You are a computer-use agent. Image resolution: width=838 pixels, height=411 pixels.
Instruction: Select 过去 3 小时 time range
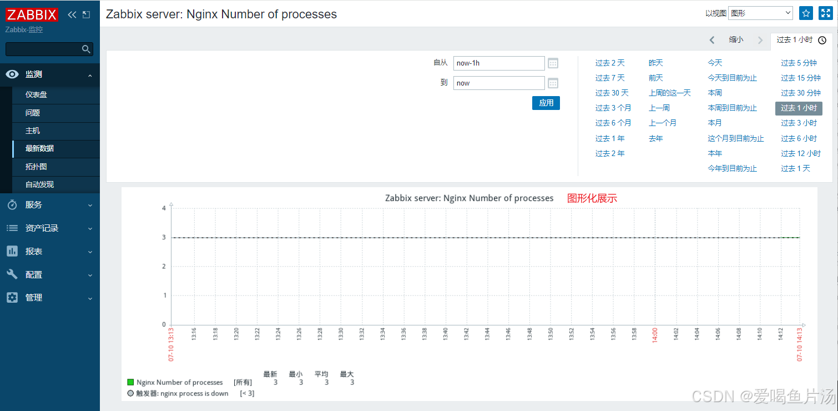[x=799, y=123]
